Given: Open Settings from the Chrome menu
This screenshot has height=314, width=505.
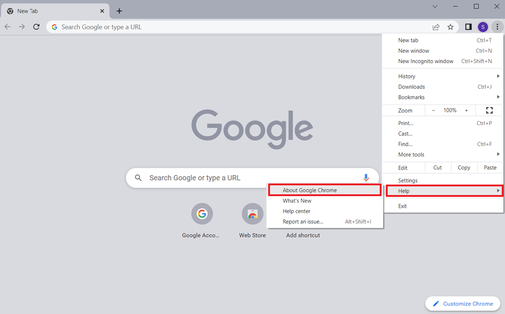Looking at the screenshot, I should (x=408, y=181).
